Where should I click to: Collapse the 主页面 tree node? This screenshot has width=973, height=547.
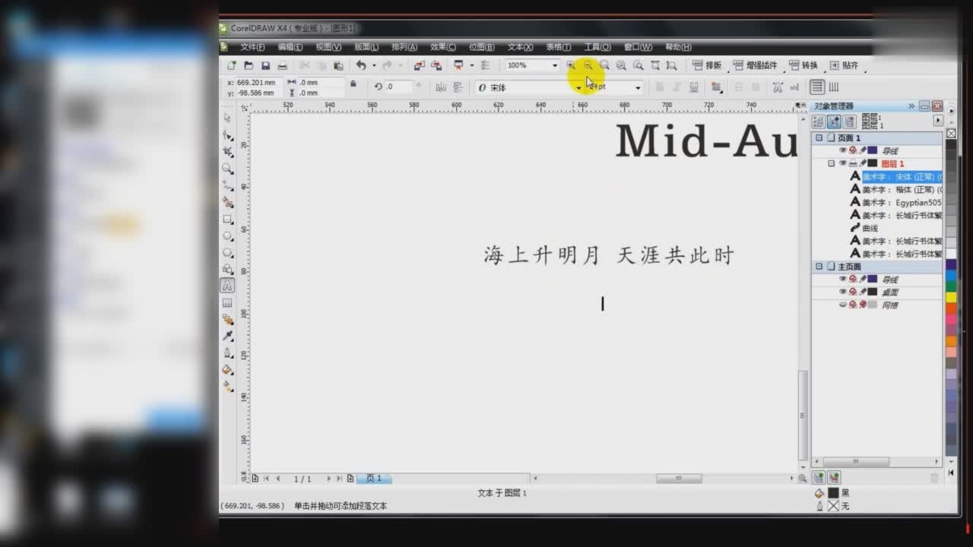click(819, 267)
